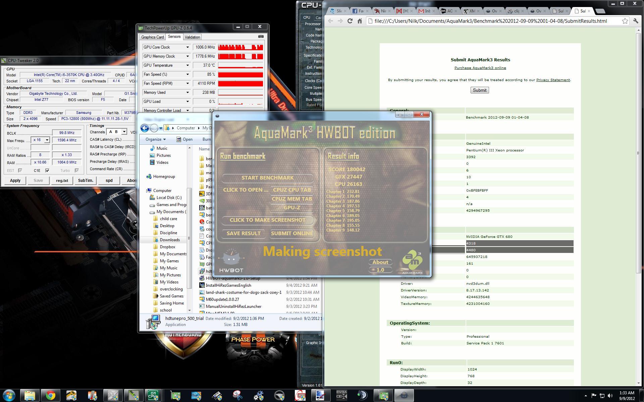Image resolution: width=644 pixels, height=402 pixels.
Task: Open Chrome wrench settings menu
Action: [x=636, y=21]
